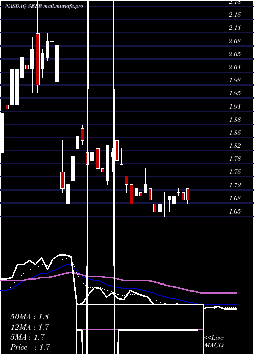254x355 pixels.
Task: Select the 1.72 price level label
Action: pyautogui.click(x=235, y=185)
